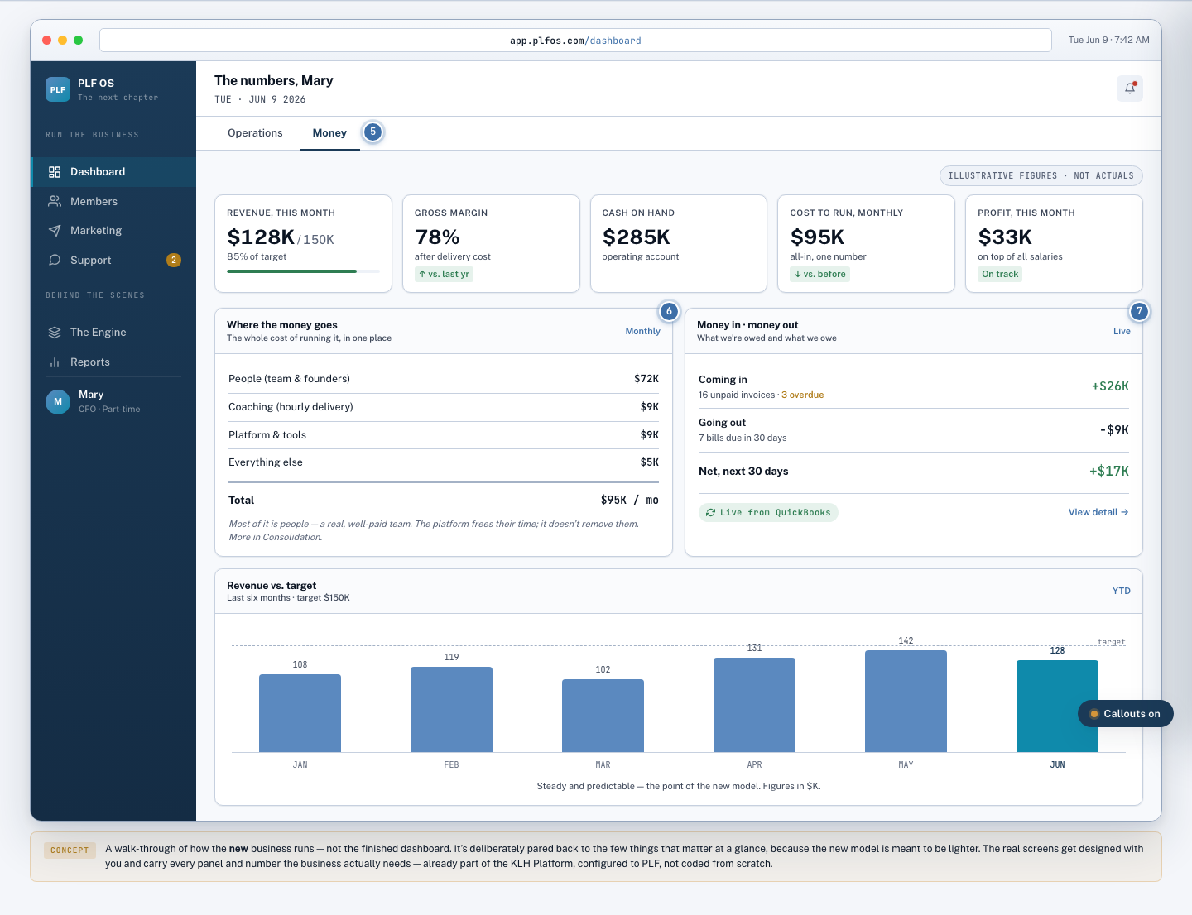
Task: Click the Live label on money in/out
Action: click(x=1122, y=331)
